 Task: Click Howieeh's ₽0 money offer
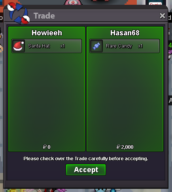pyautogui.click(x=47, y=147)
